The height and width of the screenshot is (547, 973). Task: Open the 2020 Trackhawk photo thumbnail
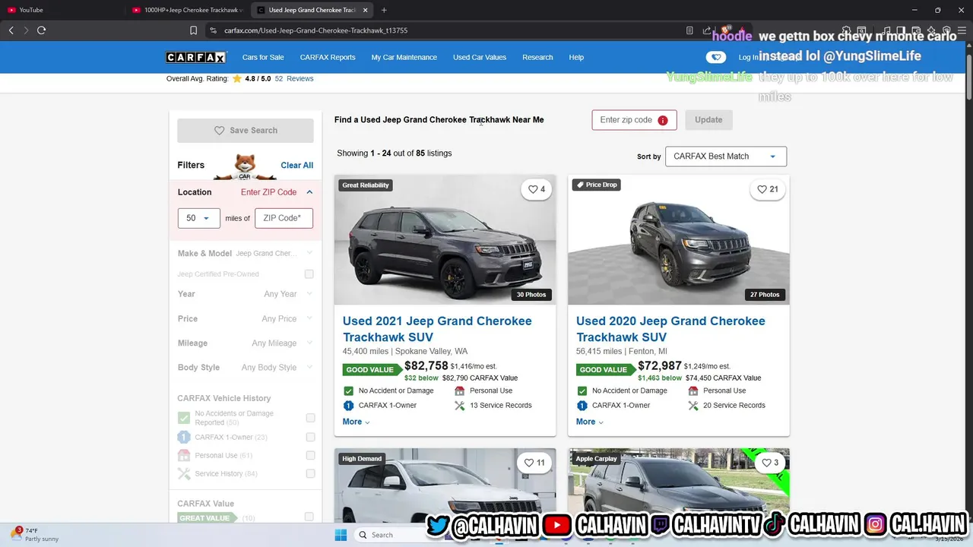pyautogui.click(x=679, y=240)
